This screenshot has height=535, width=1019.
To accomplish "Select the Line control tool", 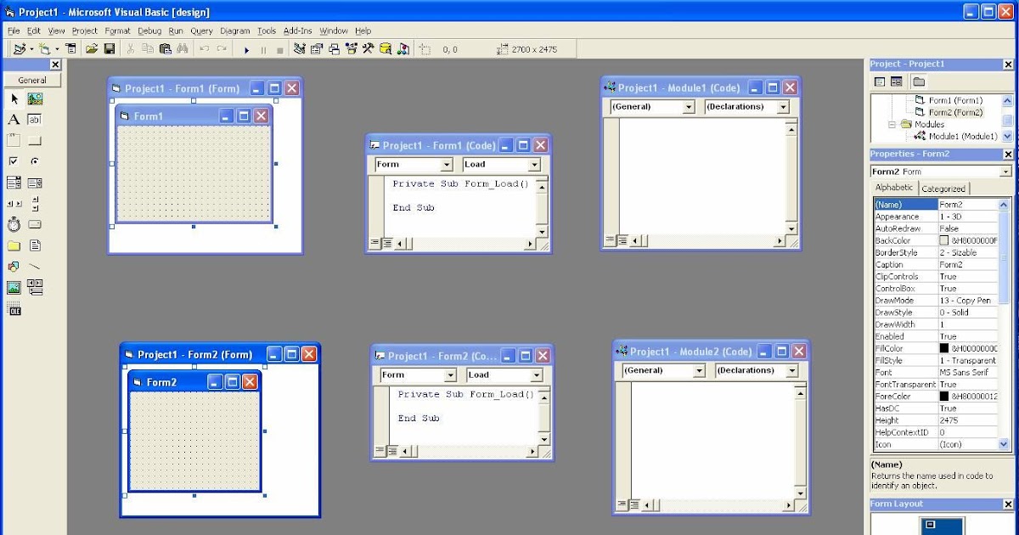I will pyautogui.click(x=35, y=267).
